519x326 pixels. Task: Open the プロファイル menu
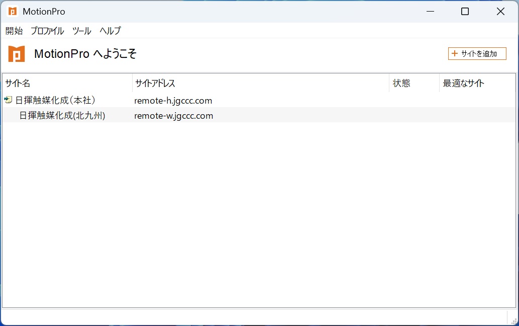click(47, 31)
